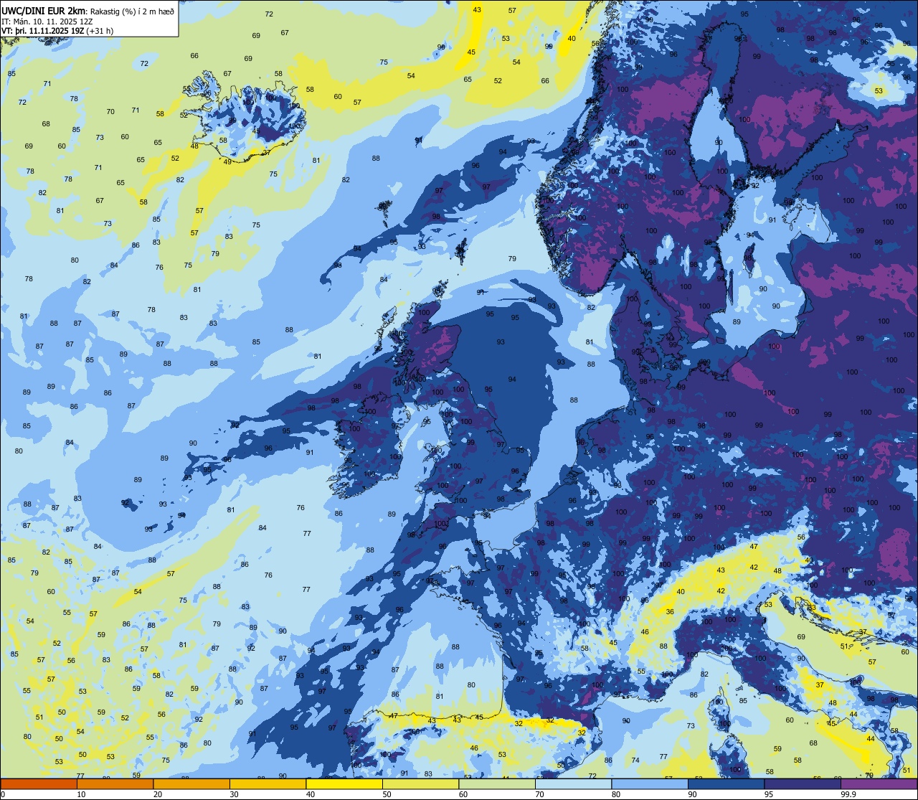Click the 40–50% bright yellow legend swatch
Screen dimensions: 918x800
344,783
